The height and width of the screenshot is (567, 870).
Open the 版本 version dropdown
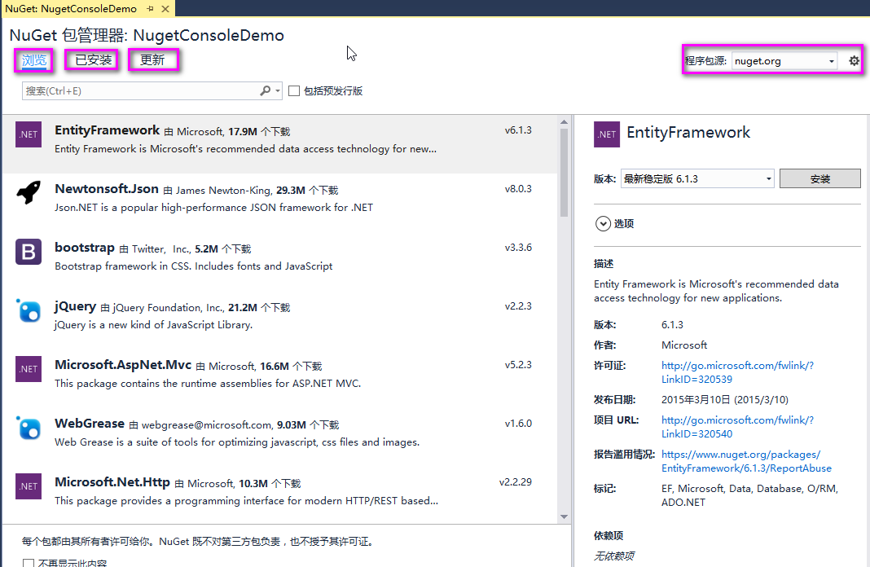pos(696,179)
